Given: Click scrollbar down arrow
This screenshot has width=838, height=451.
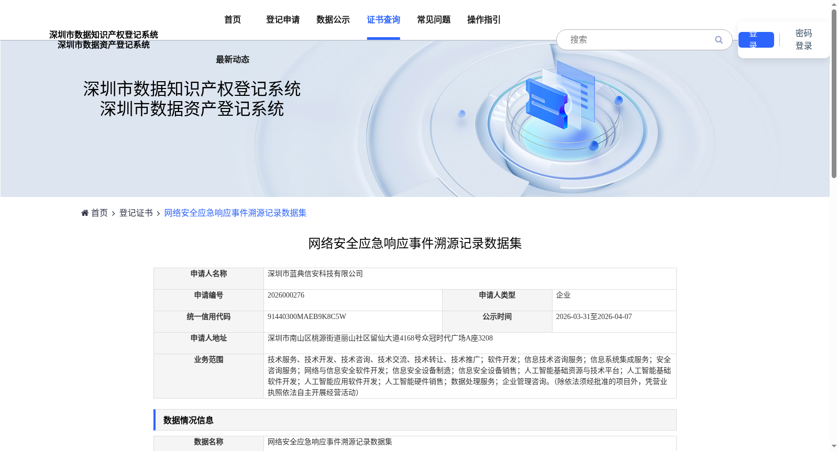Looking at the screenshot, I should coord(834,446).
